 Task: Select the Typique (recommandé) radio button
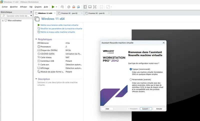(130, 69)
